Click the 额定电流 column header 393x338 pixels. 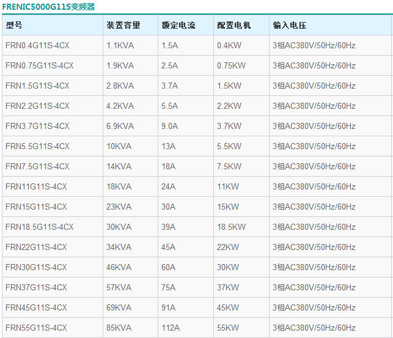(178, 26)
